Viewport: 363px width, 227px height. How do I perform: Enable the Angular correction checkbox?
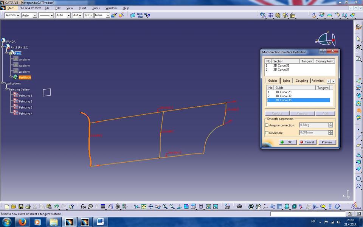pos(267,125)
